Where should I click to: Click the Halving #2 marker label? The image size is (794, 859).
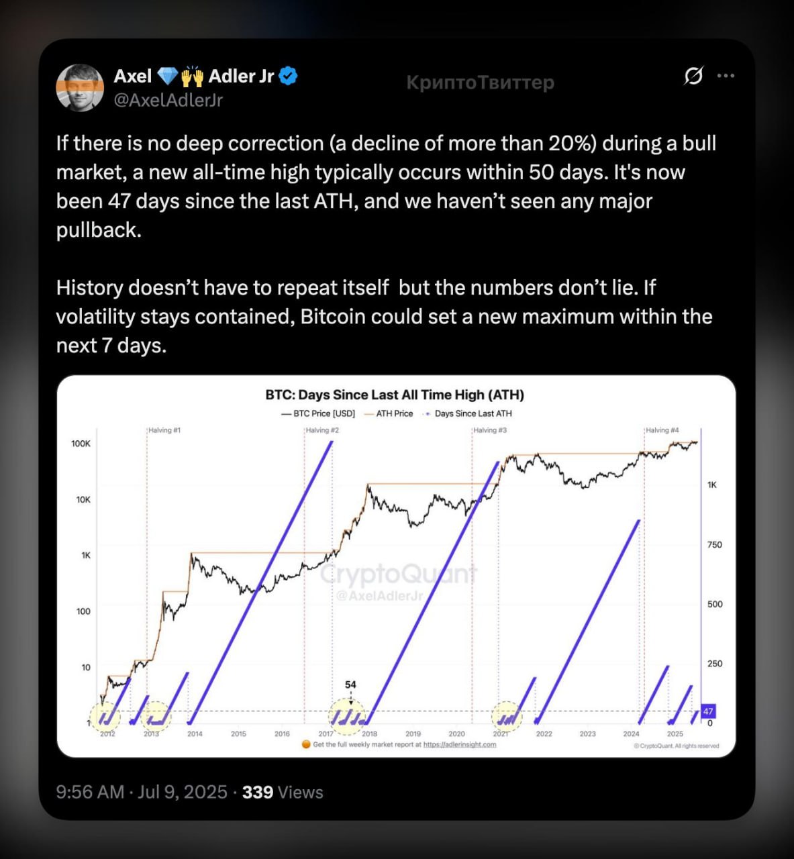[x=322, y=430]
